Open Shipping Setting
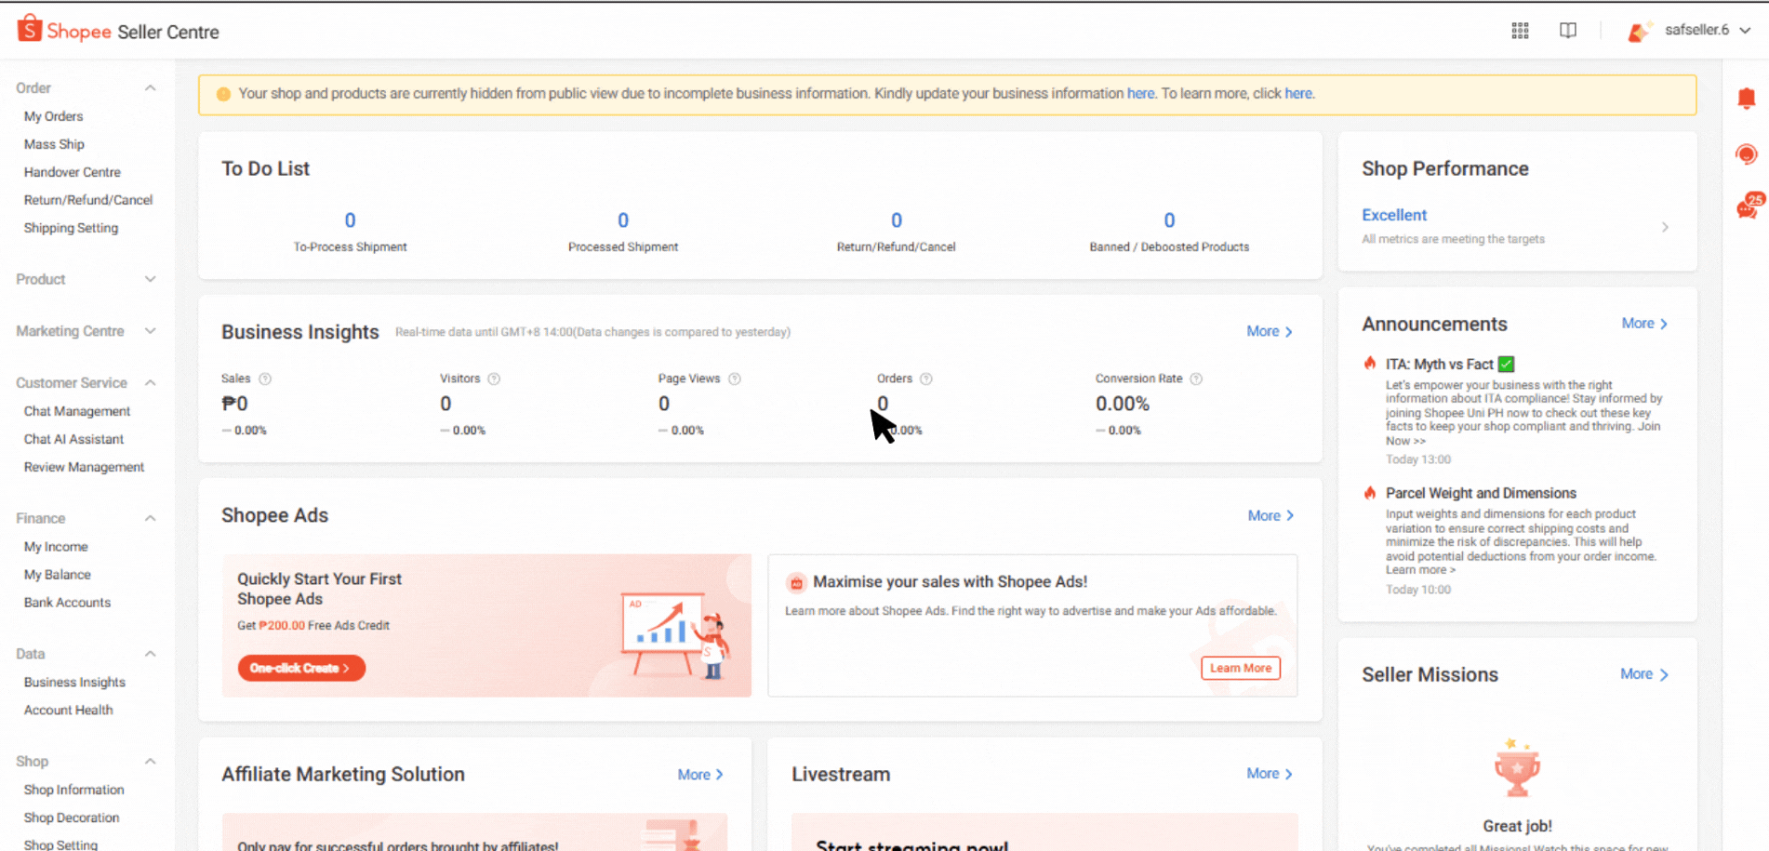 (71, 228)
